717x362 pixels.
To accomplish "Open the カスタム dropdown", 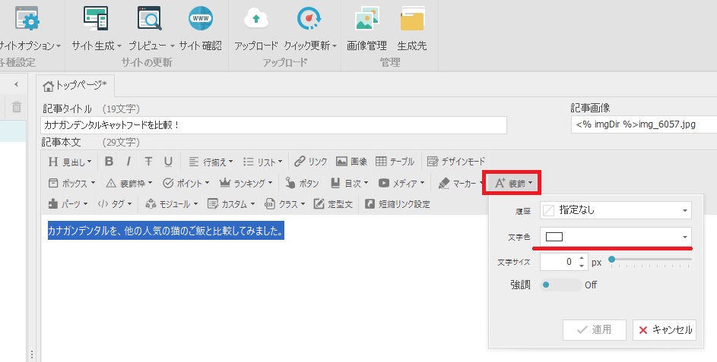I will (231, 204).
